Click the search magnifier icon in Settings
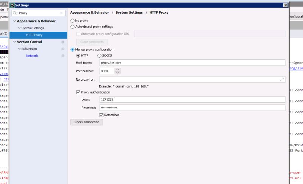Viewport: 303px width, 184px height. coord(15,13)
